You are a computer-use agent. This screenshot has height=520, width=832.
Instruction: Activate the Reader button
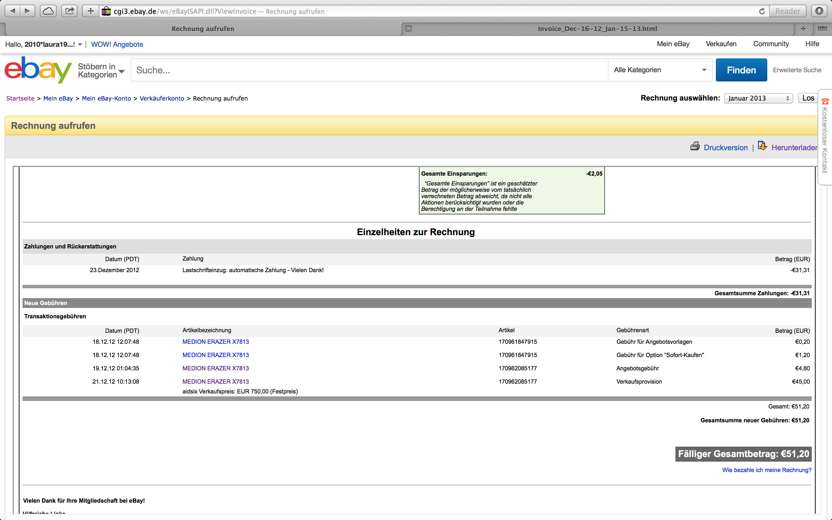788,11
